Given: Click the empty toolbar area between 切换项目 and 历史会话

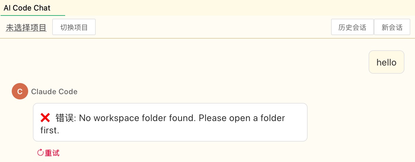Looking at the screenshot, I should (x=211, y=27).
